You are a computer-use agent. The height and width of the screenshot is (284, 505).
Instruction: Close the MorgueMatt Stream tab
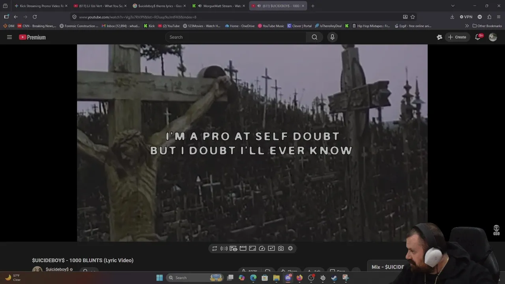[x=244, y=6]
